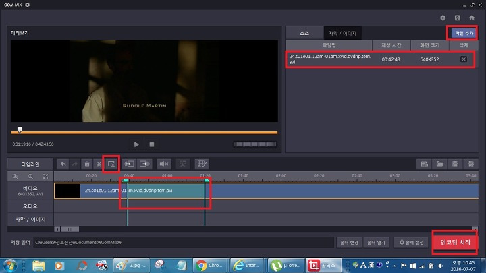
Task: Click the 비디오 track label
Action: (x=30, y=191)
